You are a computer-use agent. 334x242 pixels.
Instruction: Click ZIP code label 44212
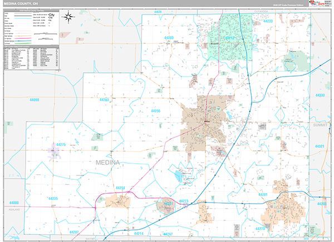pyautogui.click(x=229, y=38)
